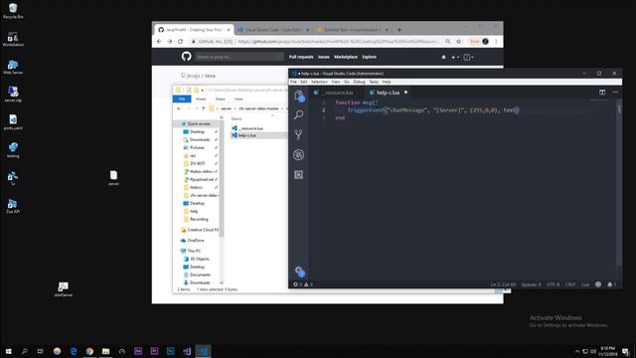Open the Extensions view in VS Code
Image resolution: width=636 pixels, height=358 pixels.
(299, 175)
